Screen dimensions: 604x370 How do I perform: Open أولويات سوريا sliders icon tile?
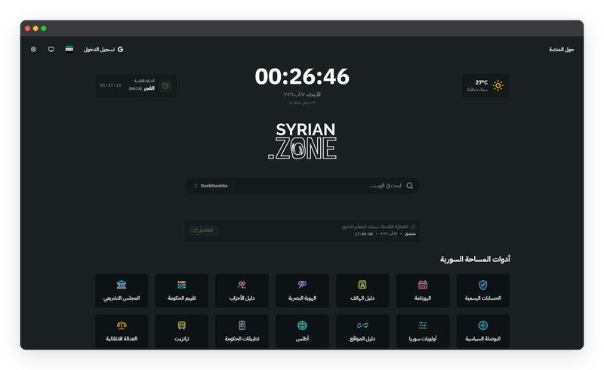[x=423, y=331]
